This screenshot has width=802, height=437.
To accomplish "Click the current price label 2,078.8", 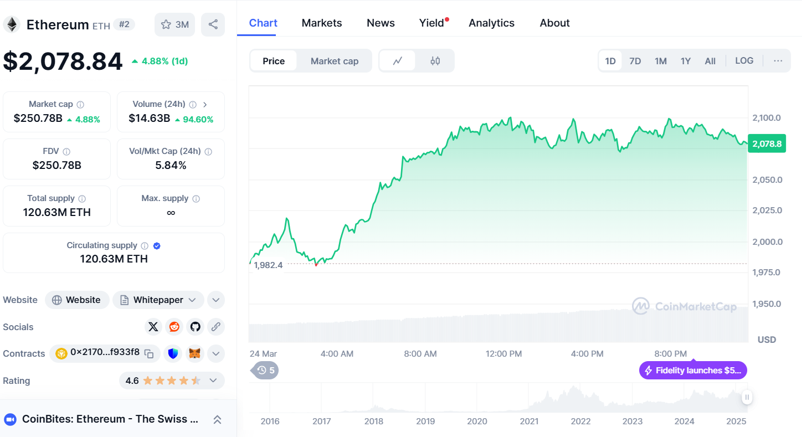I will [767, 143].
